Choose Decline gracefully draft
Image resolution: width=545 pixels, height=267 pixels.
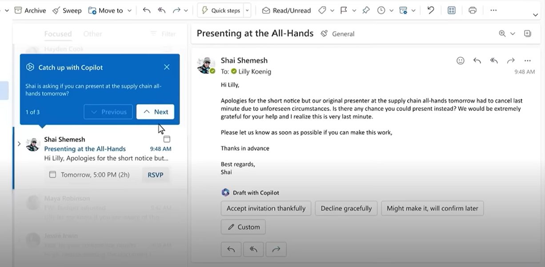tap(346, 208)
